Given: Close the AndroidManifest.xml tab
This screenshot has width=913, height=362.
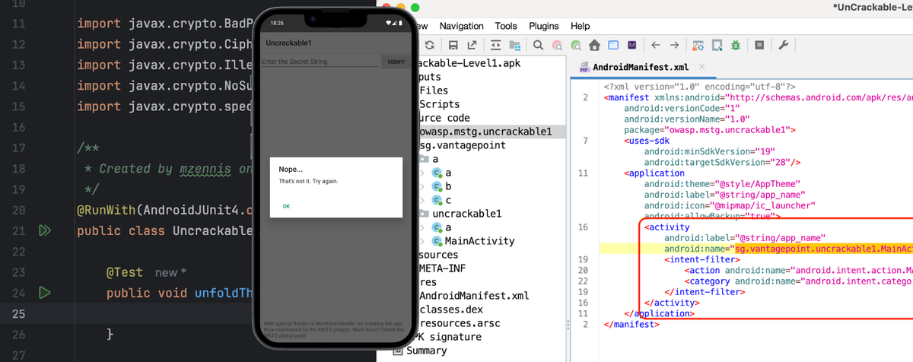Looking at the screenshot, I should [701, 67].
